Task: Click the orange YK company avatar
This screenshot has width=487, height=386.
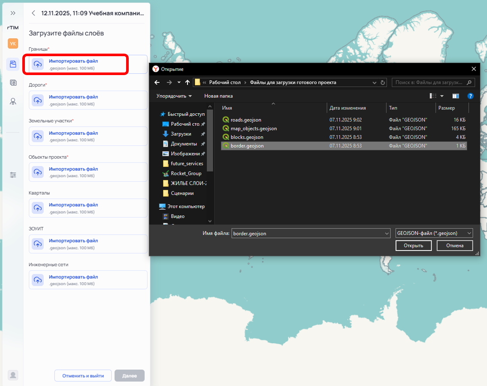Action: [x=13, y=43]
